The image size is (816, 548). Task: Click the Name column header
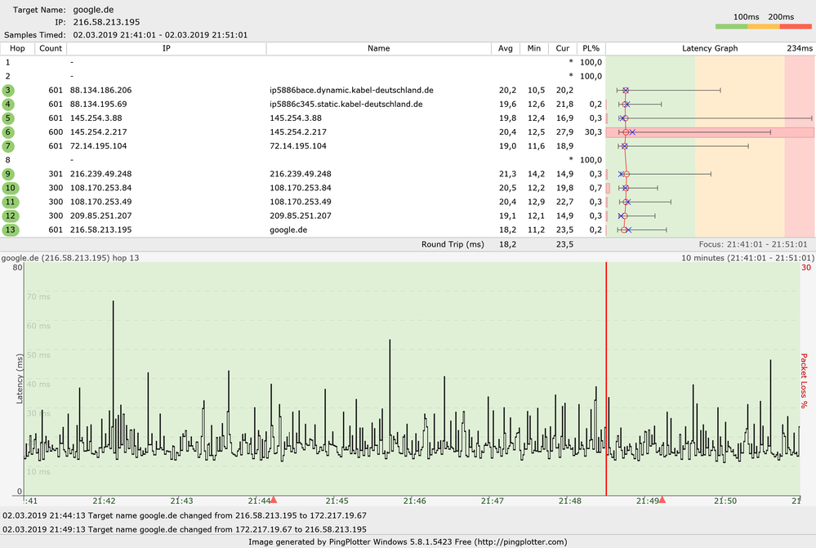click(x=378, y=48)
